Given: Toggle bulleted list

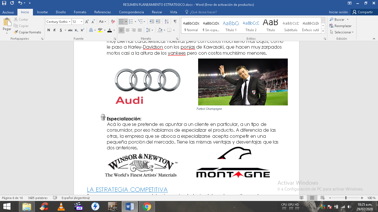Looking at the screenshot, I should point(121,22).
